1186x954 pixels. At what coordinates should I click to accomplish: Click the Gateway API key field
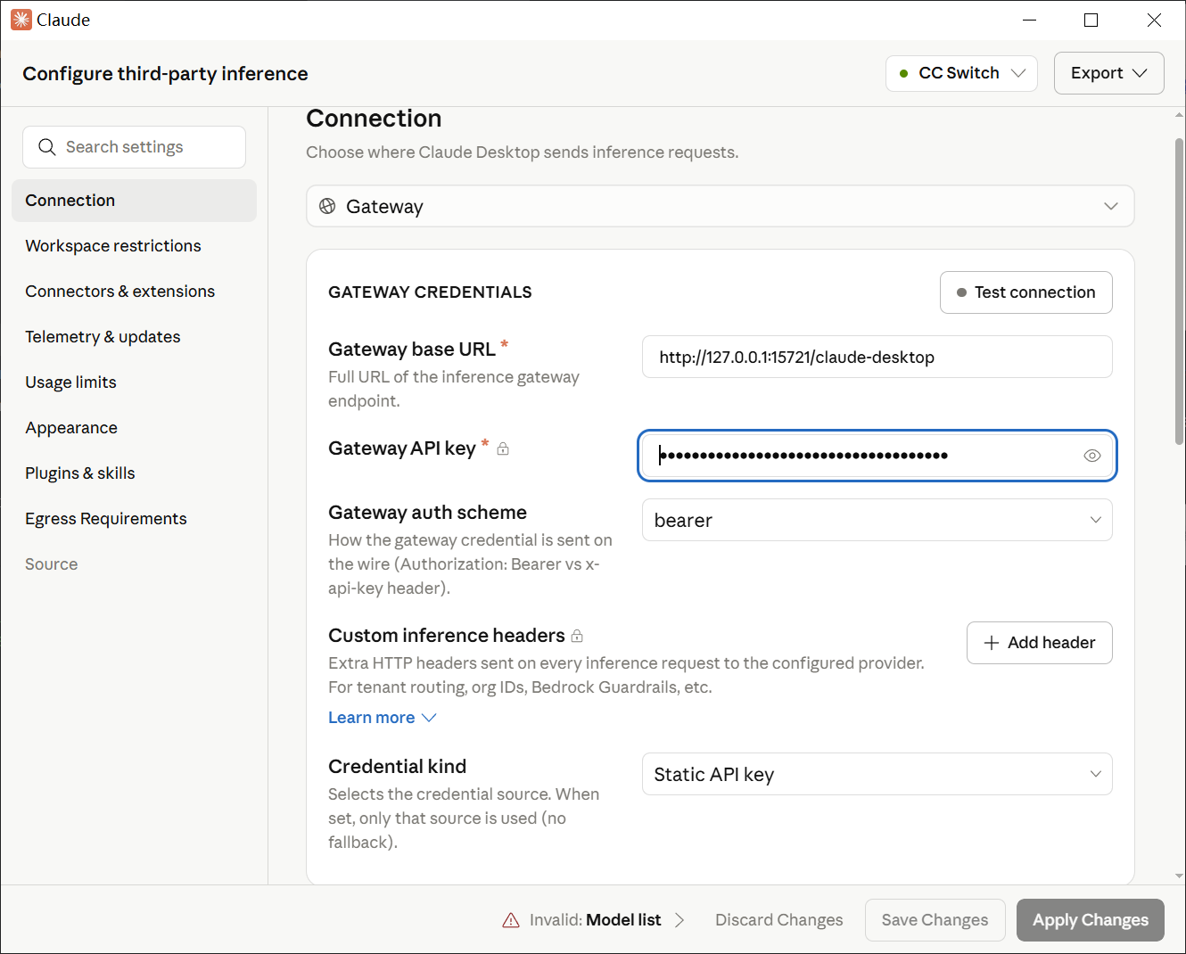pos(877,456)
